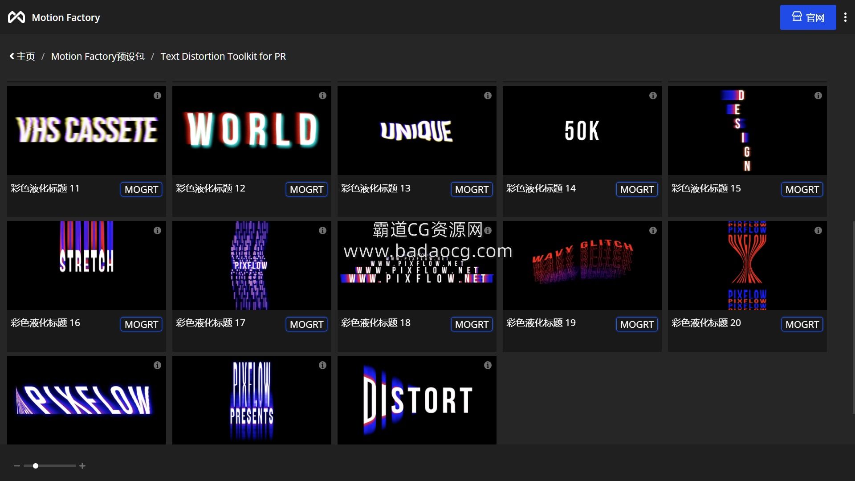855x481 pixels.
Task: Click the 彩色液化标题 19 label
Action: (541, 323)
